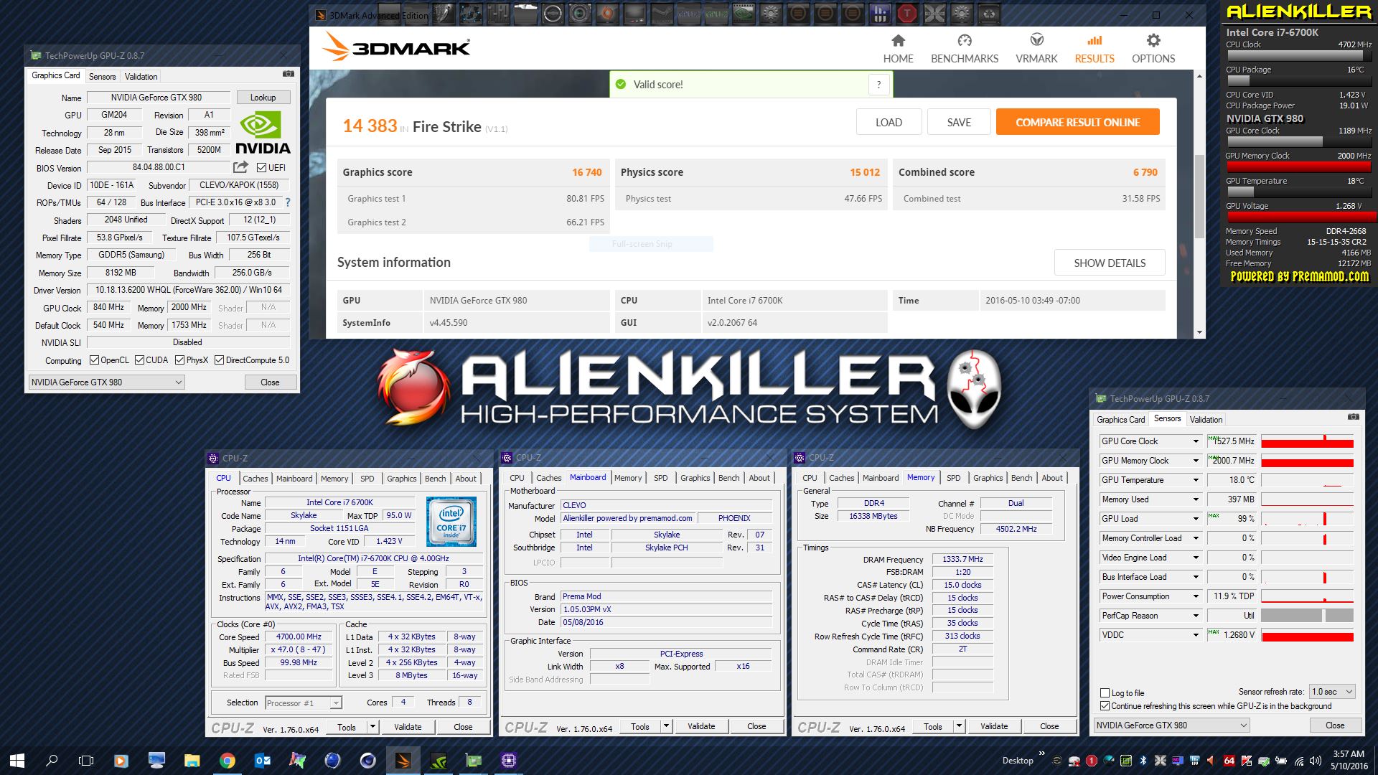
Task: Click GPU-Z screenshot camera icon
Action: 288,74
